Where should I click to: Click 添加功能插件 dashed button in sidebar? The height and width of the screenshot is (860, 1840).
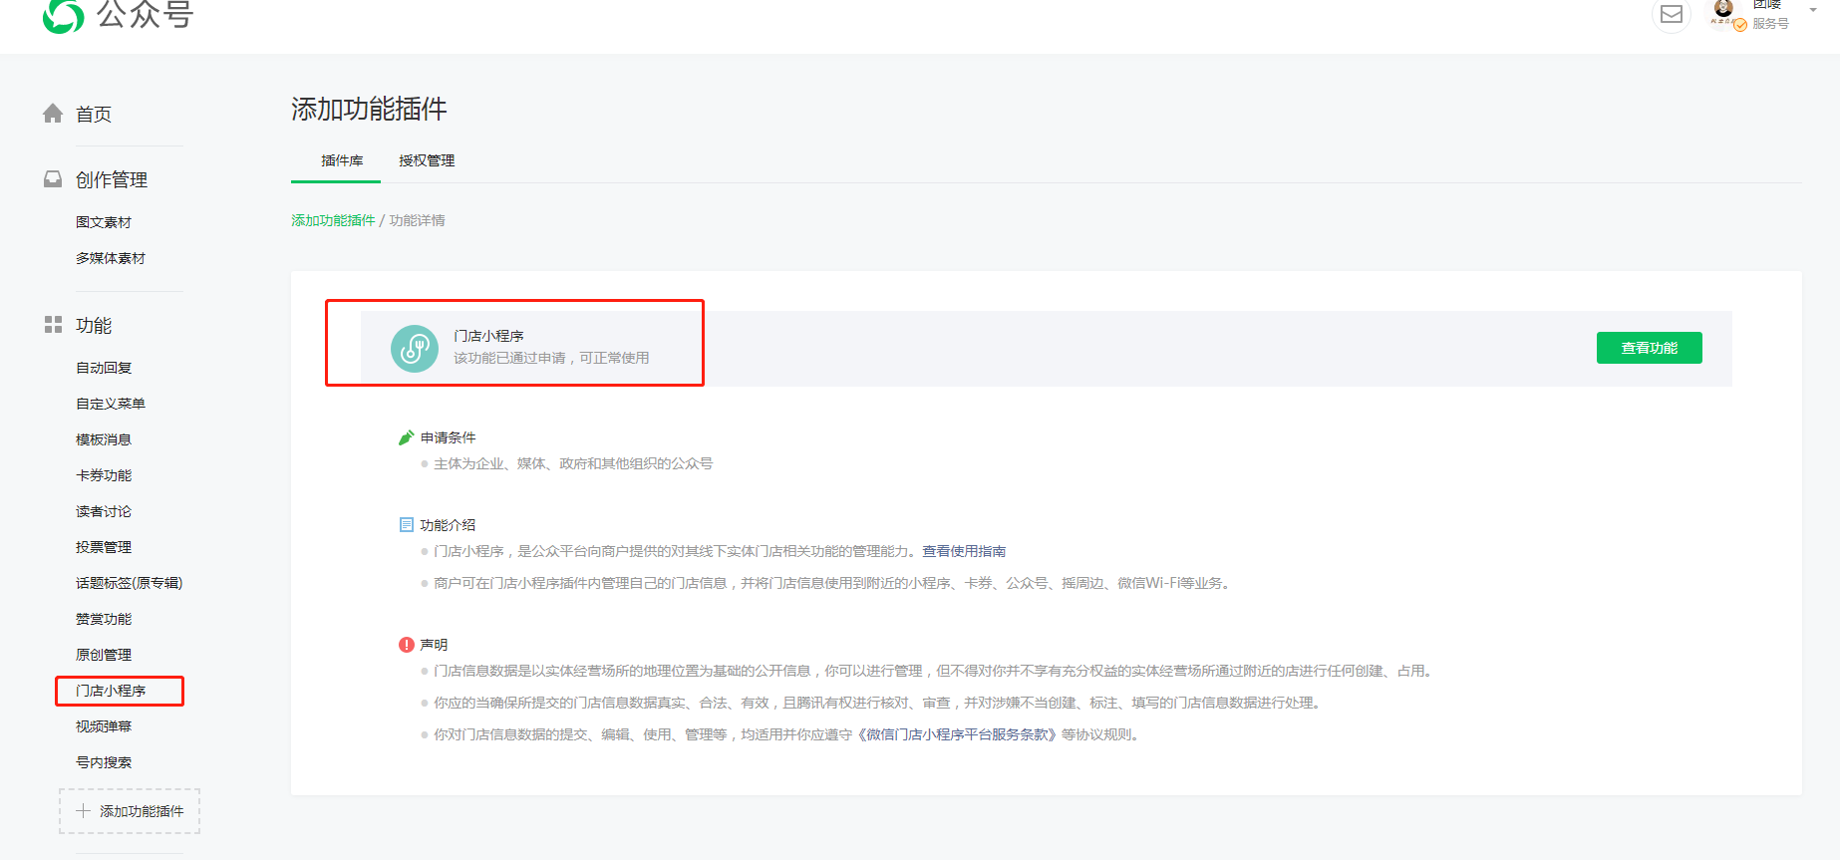[130, 811]
